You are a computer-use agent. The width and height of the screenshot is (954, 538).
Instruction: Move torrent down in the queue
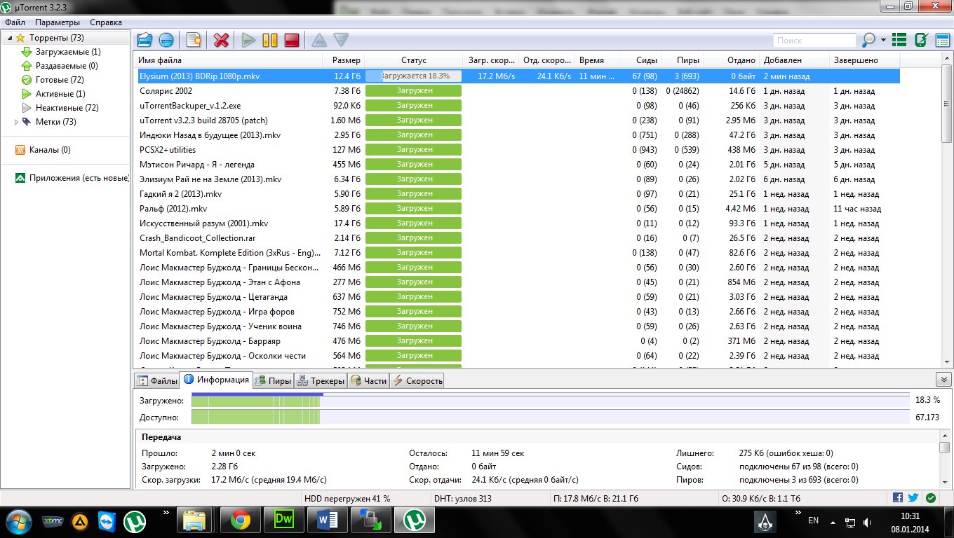pyautogui.click(x=340, y=40)
